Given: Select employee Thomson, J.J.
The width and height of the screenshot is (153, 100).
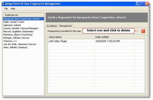Looking at the screenshot, I should [23, 41].
